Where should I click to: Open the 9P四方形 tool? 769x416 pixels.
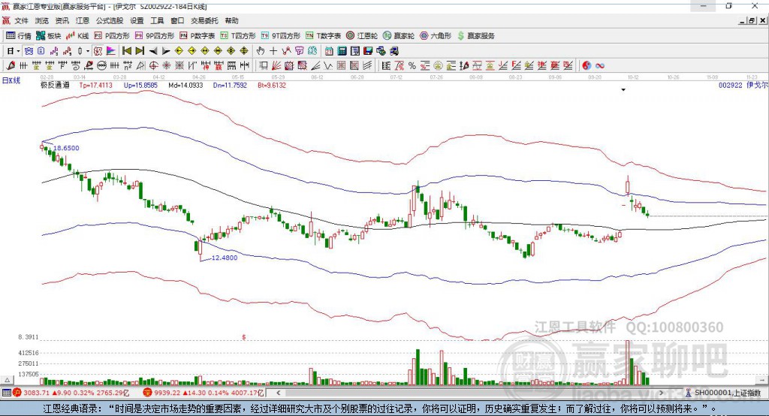(x=155, y=36)
